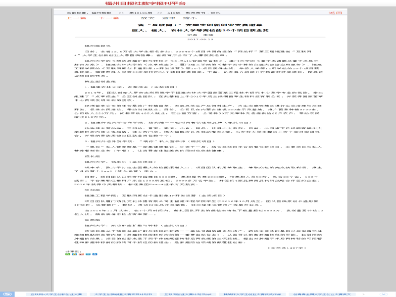
Task: Click article headline 省"互联网+"大学生创新创业大赛谢幕
Action: point(200,25)
